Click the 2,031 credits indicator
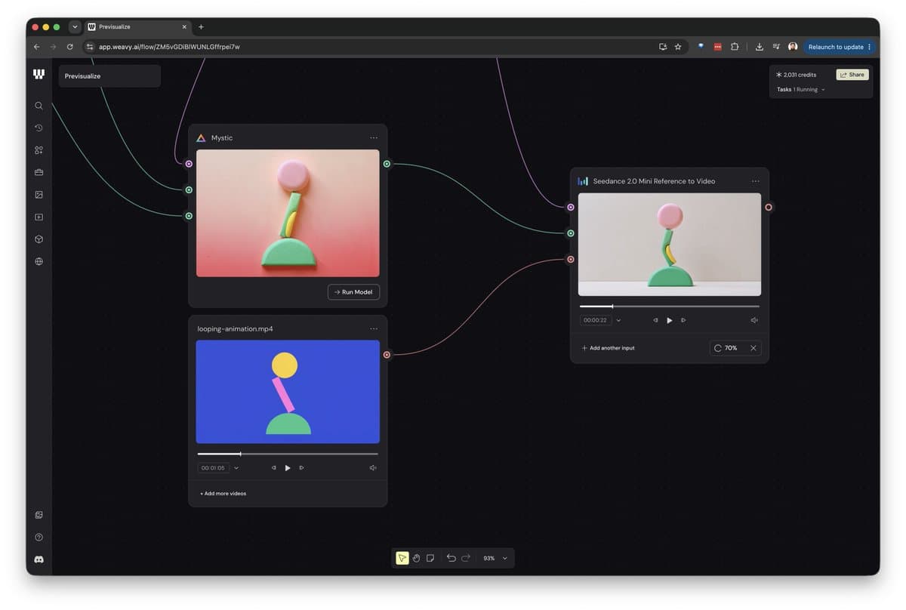 click(x=796, y=75)
